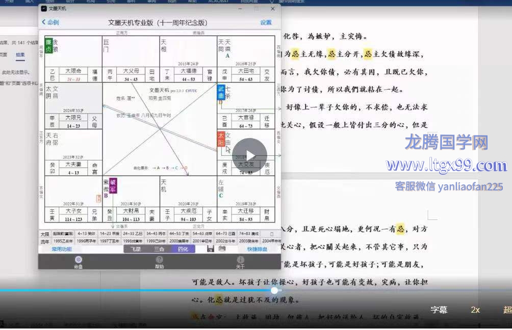
Task: Select 流年 1996 cell
Action: pyautogui.click(x=86, y=241)
